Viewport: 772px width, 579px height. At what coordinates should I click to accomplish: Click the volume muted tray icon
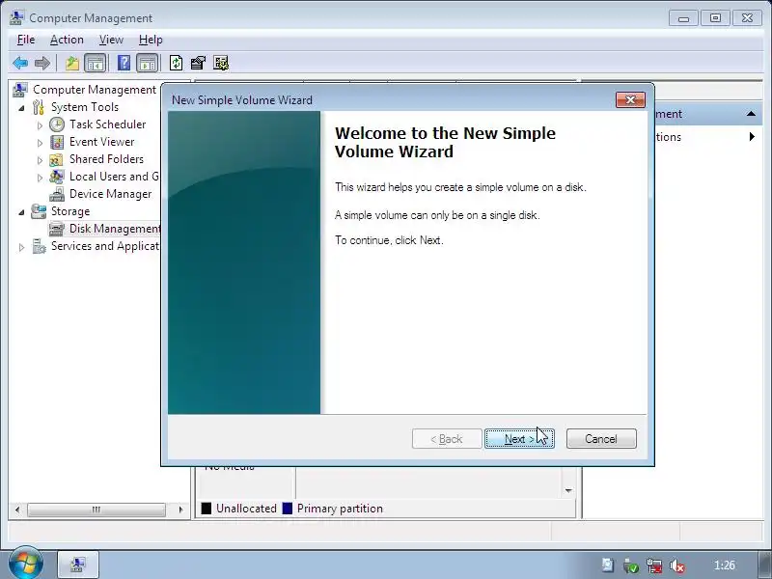point(677,565)
